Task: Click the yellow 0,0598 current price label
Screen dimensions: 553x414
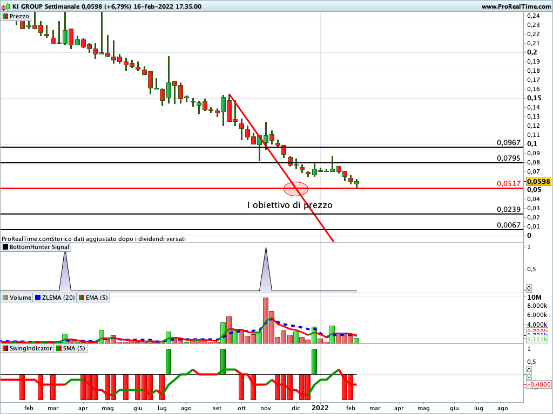Action: pyautogui.click(x=538, y=182)
